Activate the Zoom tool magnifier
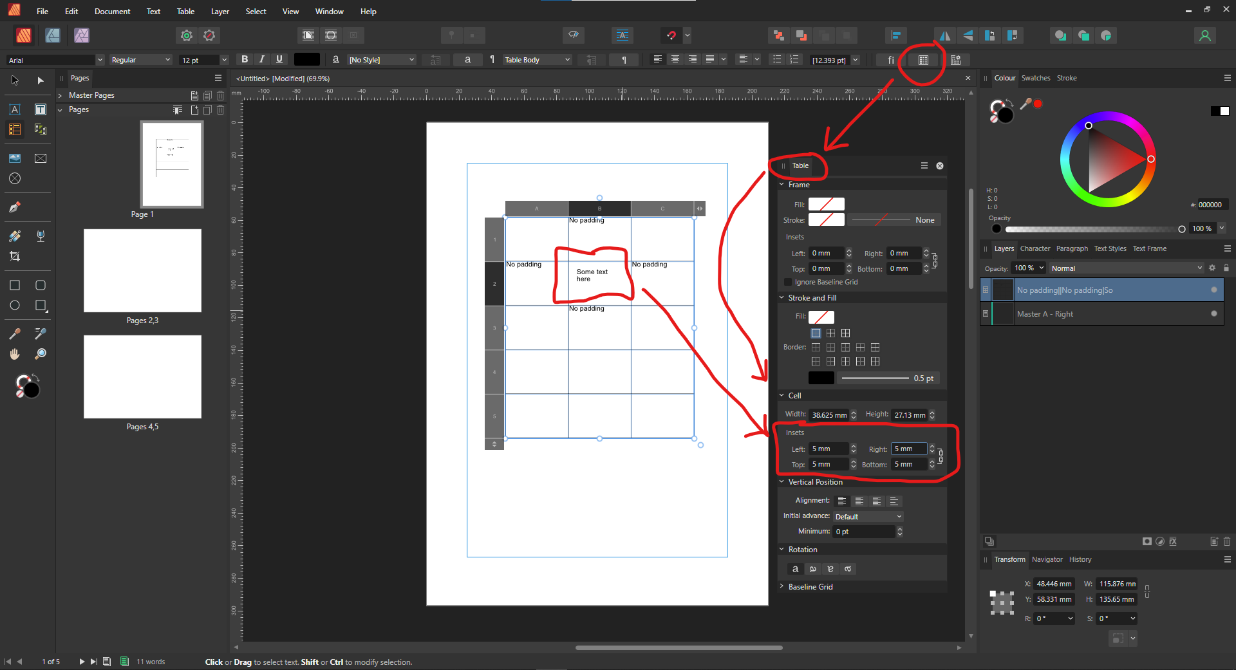The height and width of the screenshot is (670, 1236). [41, 354]
